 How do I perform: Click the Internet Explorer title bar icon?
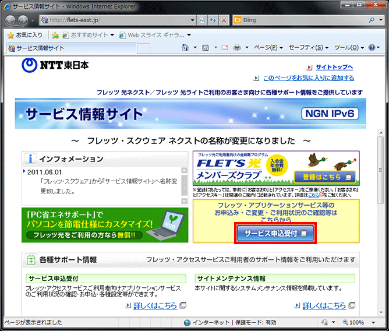pos(7,6)
